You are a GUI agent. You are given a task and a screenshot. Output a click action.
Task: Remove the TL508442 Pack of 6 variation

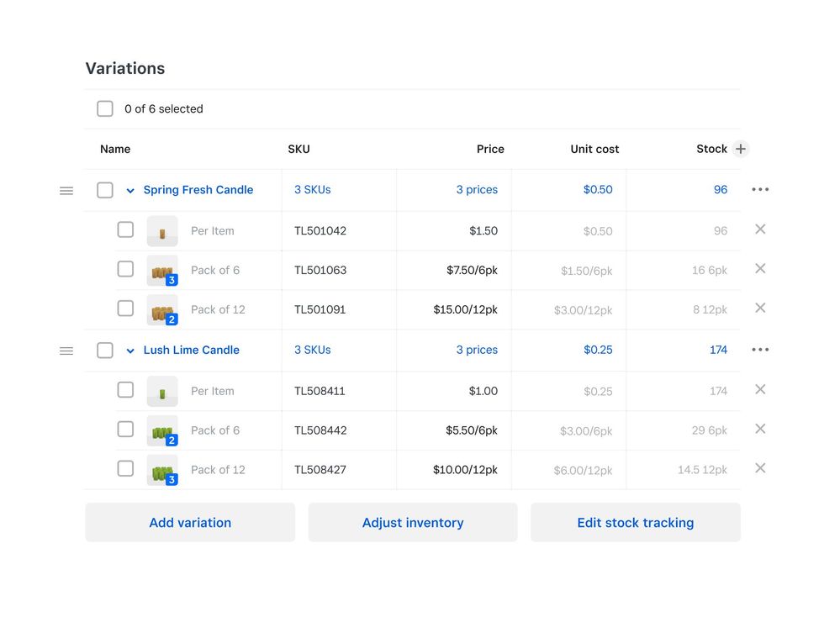(760, 429)
